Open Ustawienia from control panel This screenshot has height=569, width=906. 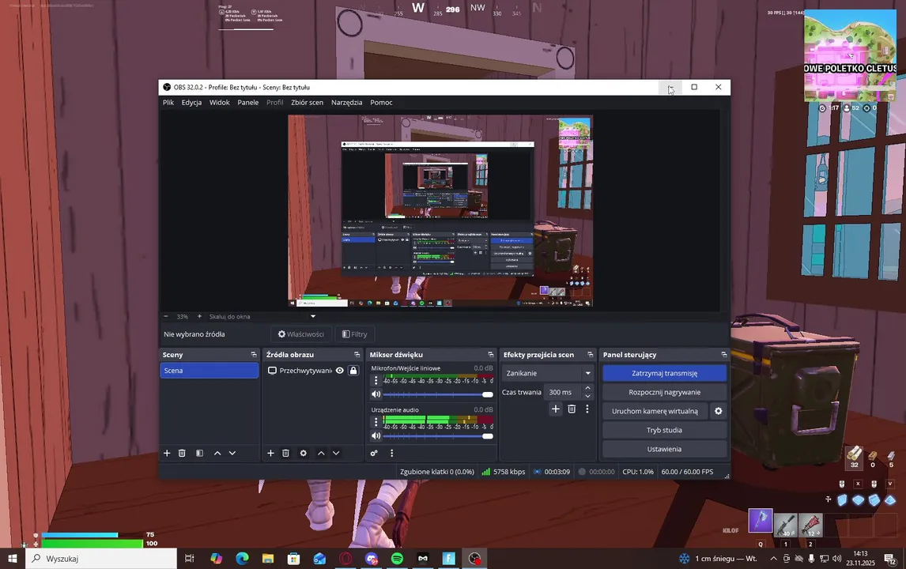coord(664,449)
